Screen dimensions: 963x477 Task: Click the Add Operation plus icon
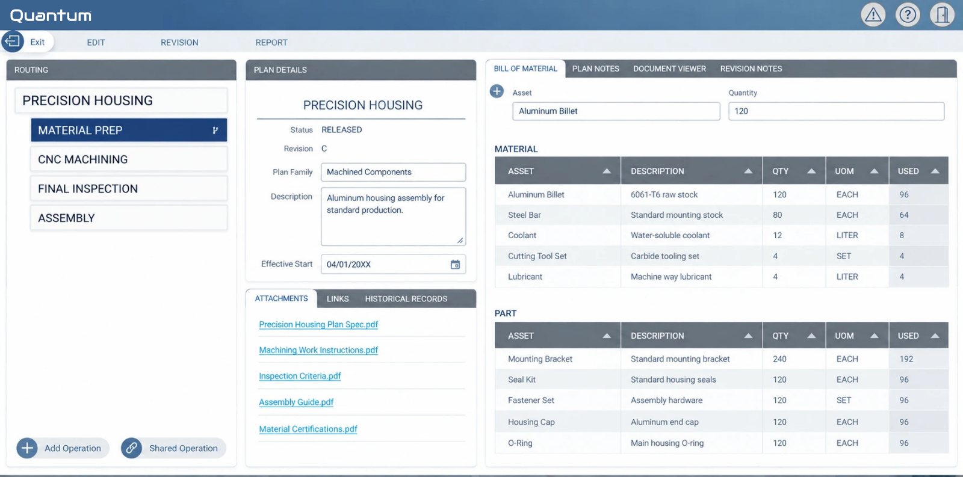coord(27,448)
